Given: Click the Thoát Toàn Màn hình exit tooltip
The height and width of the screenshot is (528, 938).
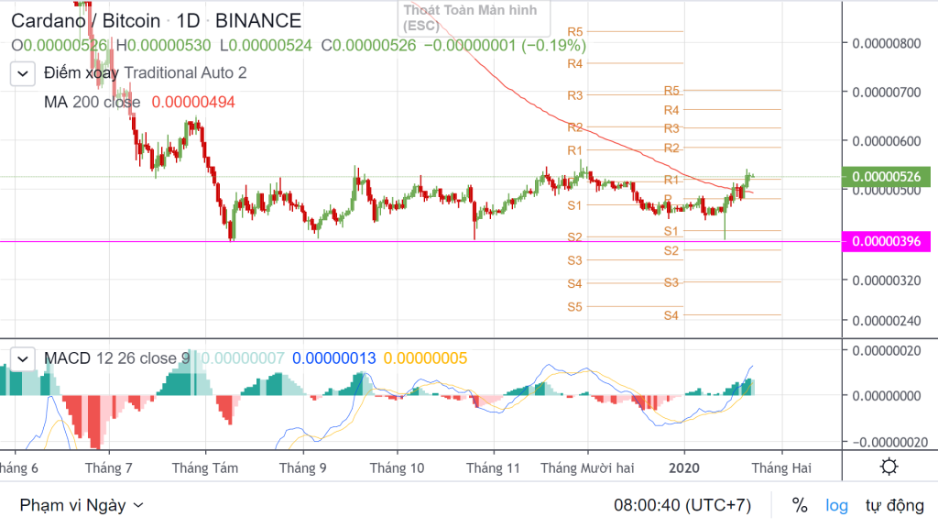Looking at the screenshot, I should point(470,17).
